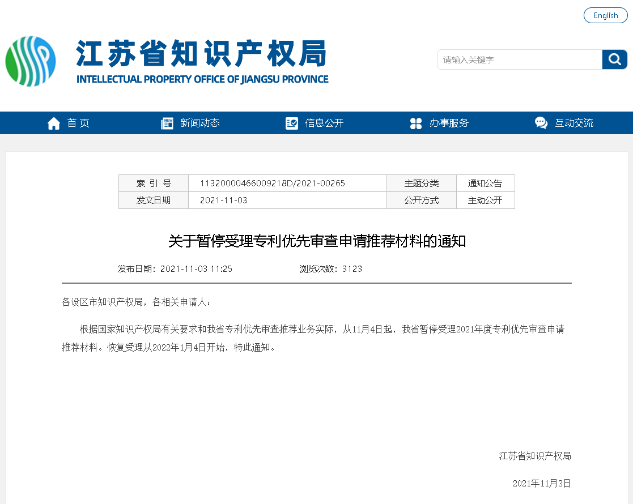633x504 pixels.
Task: Click the magnifier search button
Action: (x=614, y=59)
